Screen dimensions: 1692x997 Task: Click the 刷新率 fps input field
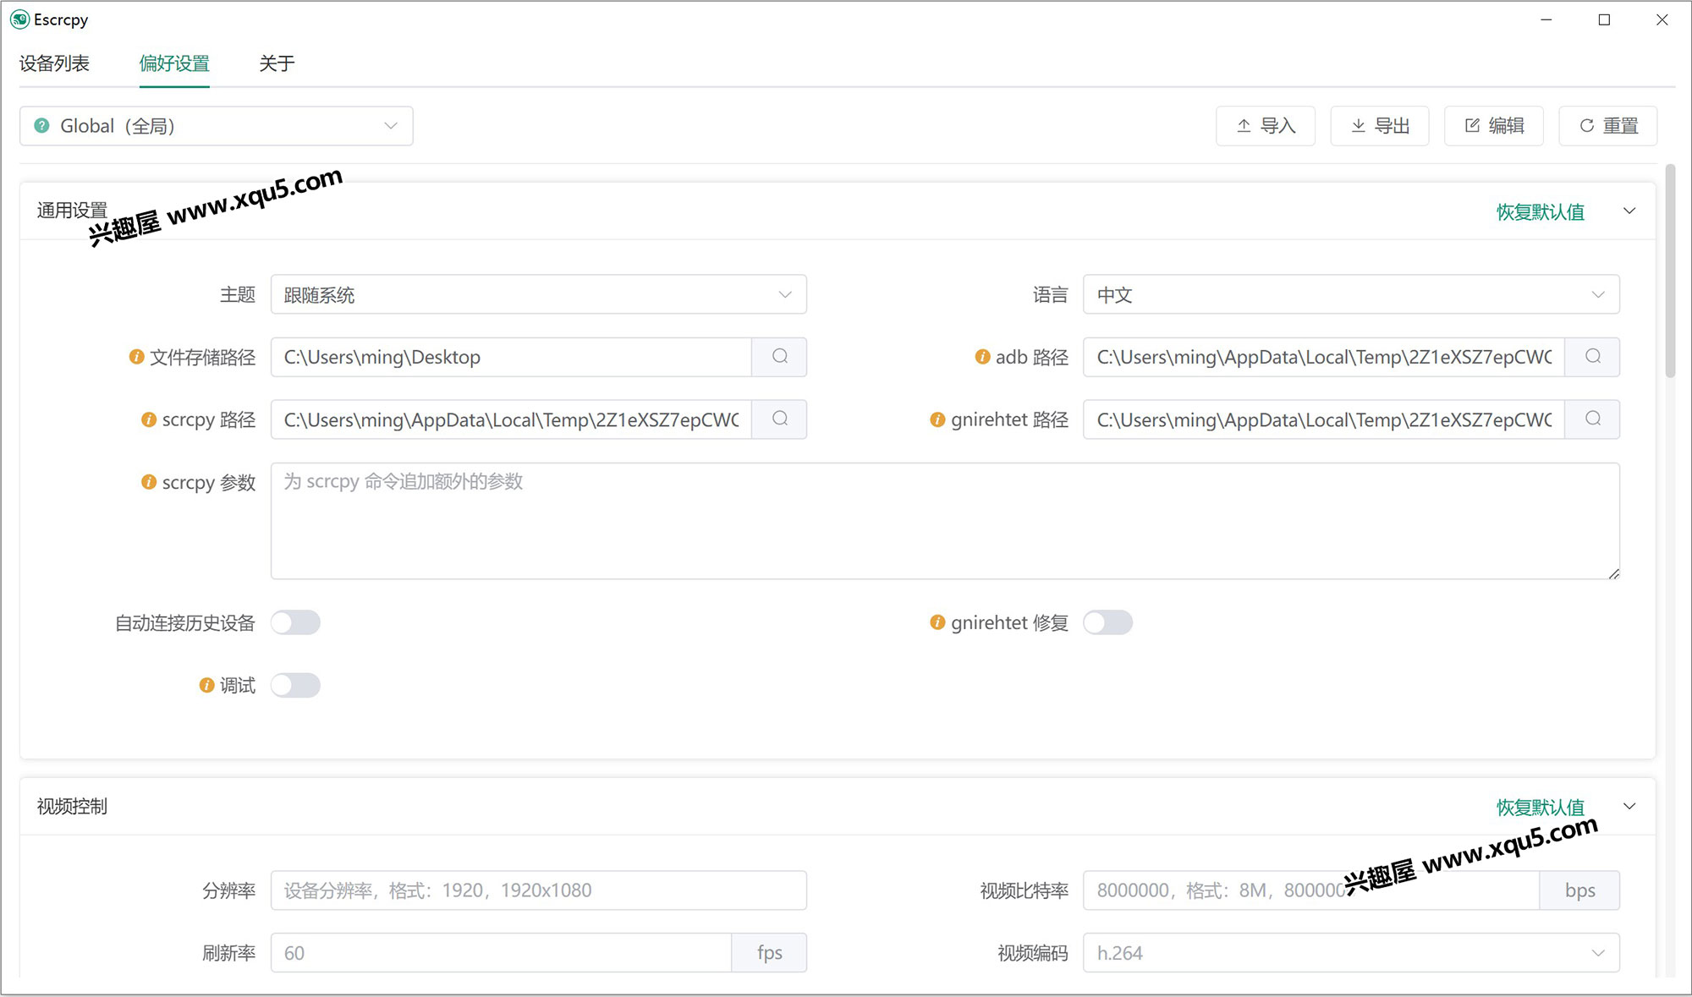coord(501,953)
